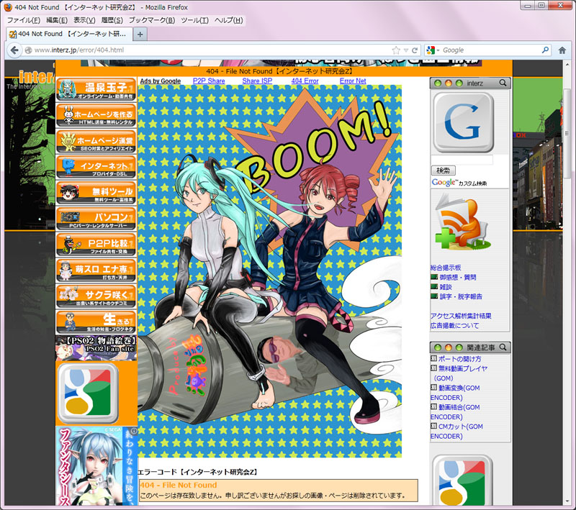Open the 温泉玉子 sidebar banner
The width and height of the screenshot is (576, 510).
(96, 89)
